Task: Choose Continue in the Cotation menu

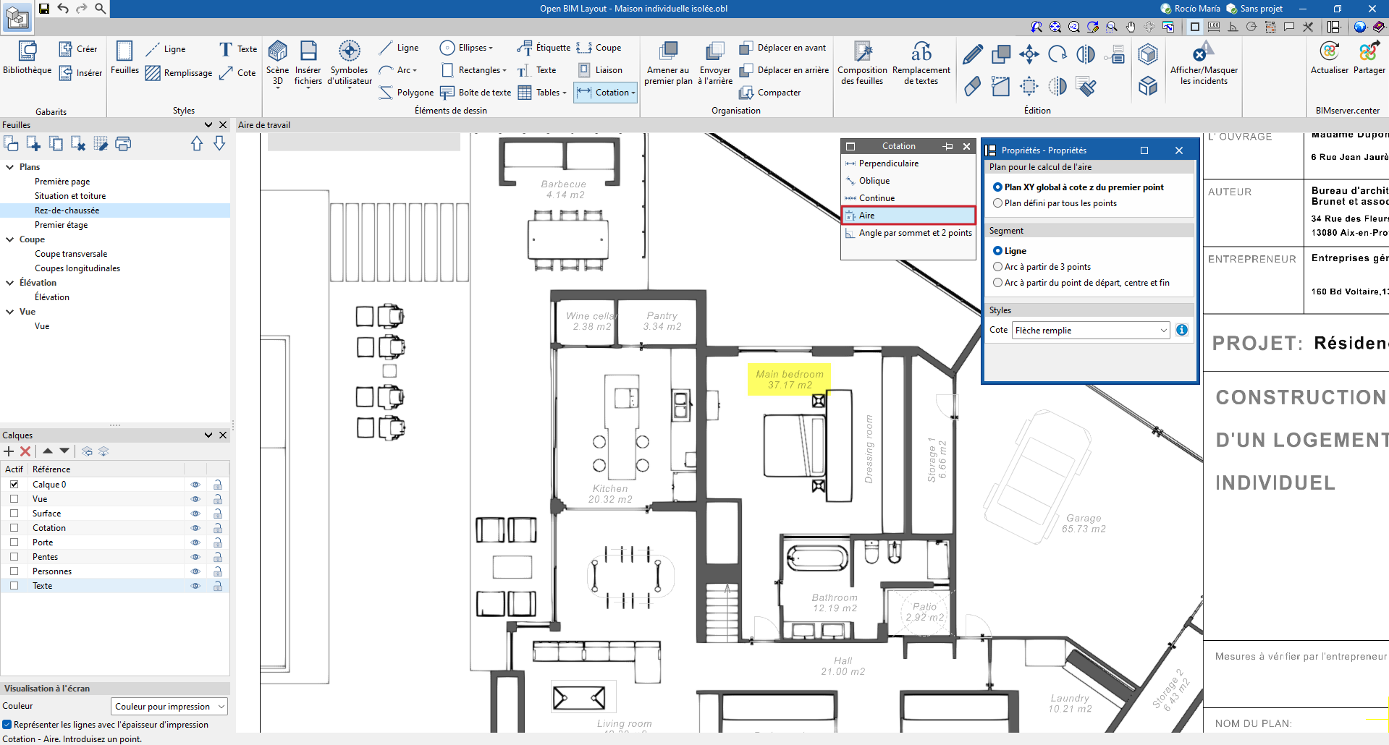Action: click(878, 197)
